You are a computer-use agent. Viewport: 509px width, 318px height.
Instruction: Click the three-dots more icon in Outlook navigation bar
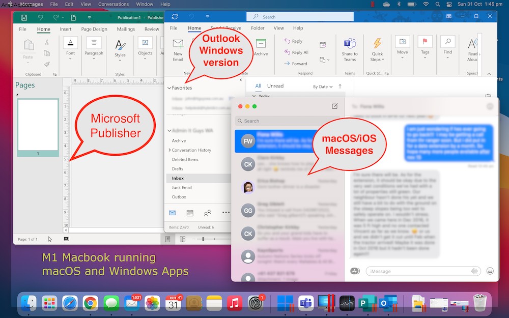click(225, 213)
